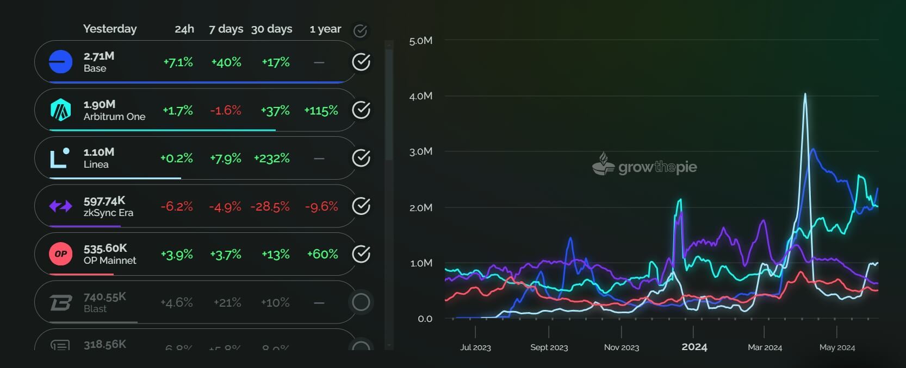This screenshot has height=368, width=906.
Task: Sort chains by 24h change
Action: coord(184,29)
